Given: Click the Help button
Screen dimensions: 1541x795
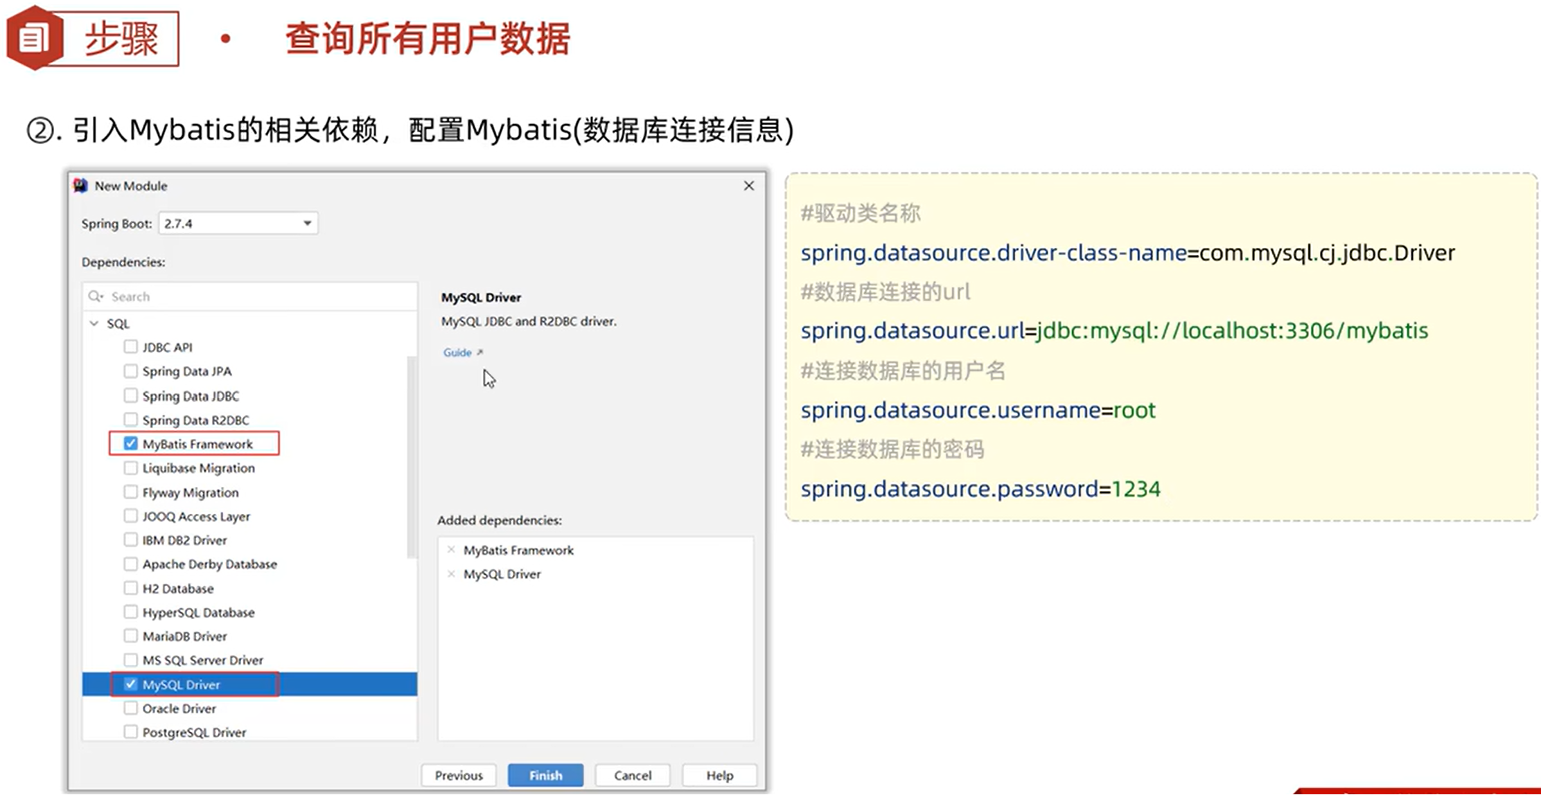Looking at the screenshot, I should click(x=719, y=775).
